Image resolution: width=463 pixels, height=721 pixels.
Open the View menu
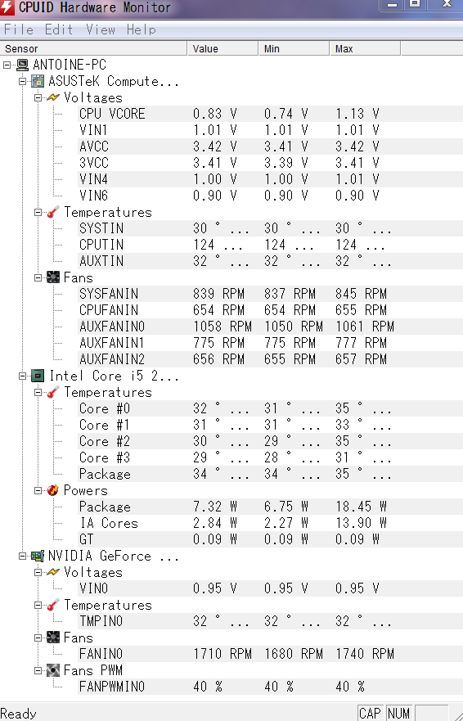(x=101, y=30)
